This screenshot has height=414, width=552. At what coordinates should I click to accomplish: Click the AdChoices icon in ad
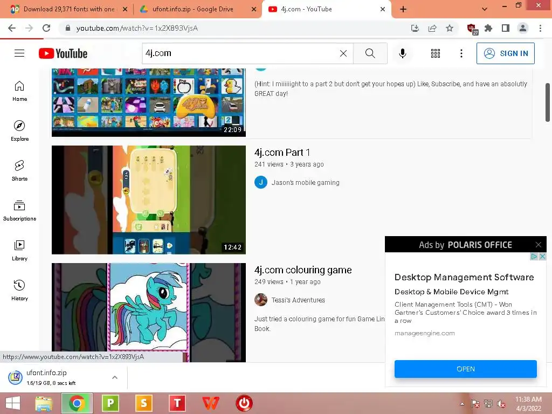click(534, 256)
